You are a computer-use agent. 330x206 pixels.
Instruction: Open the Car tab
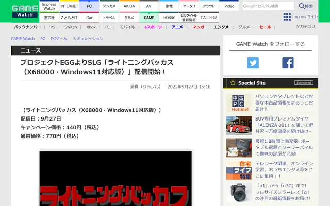point(89,18)
